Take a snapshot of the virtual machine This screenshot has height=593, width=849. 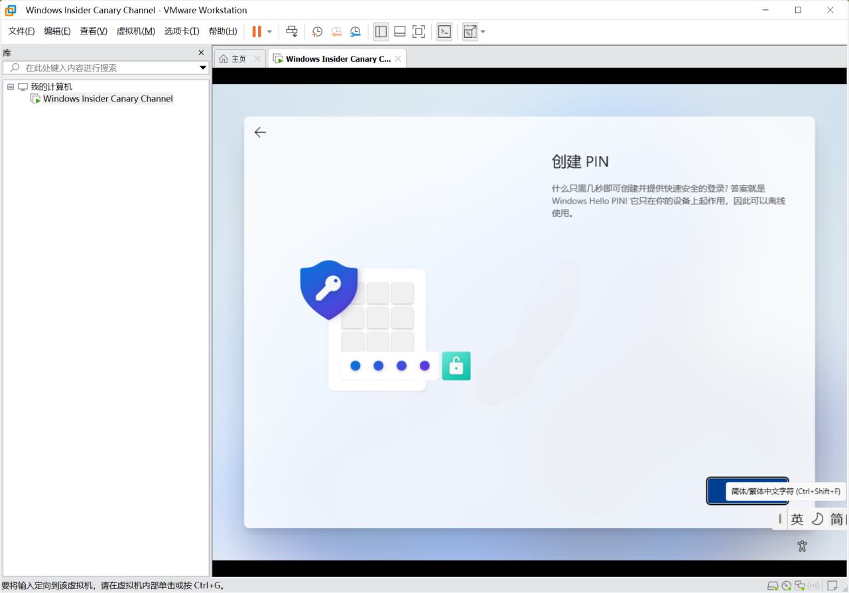tap(317, 31)
